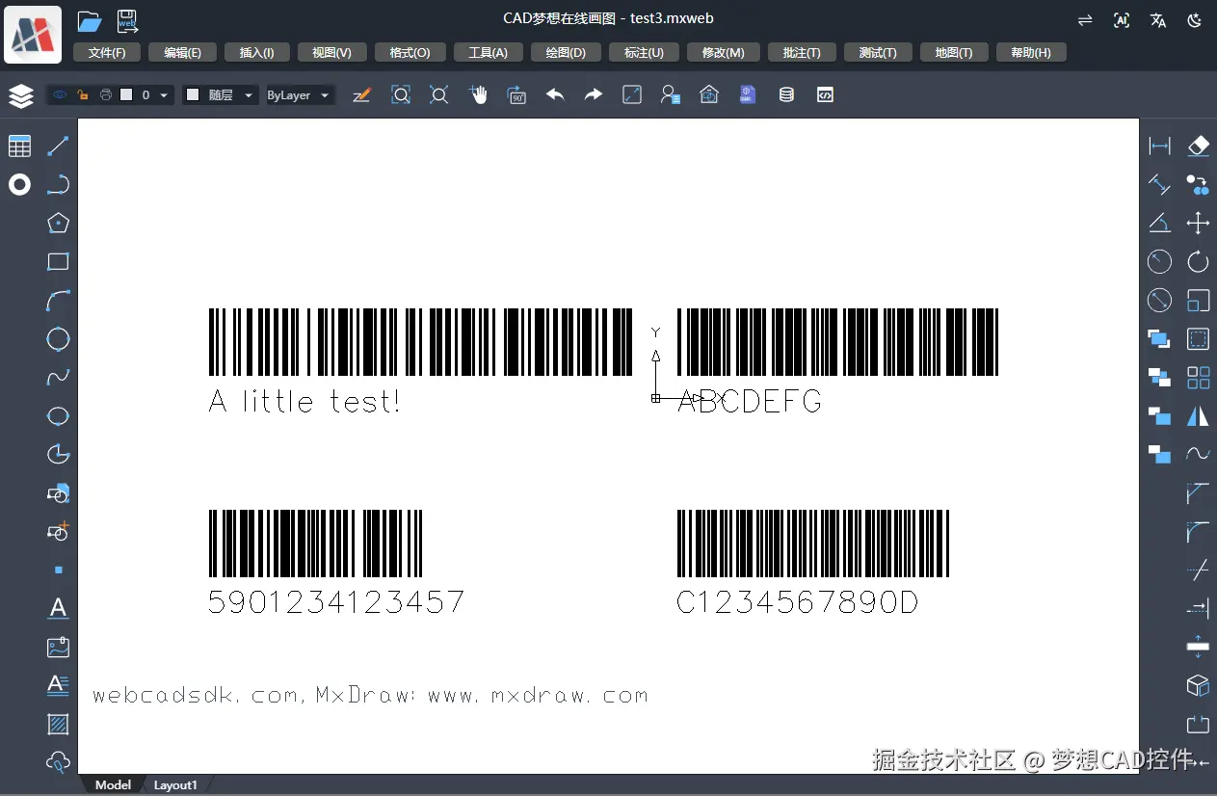The image size is (1217, 796).
Task: Switch to the Model tab
Action: (113, 785)
